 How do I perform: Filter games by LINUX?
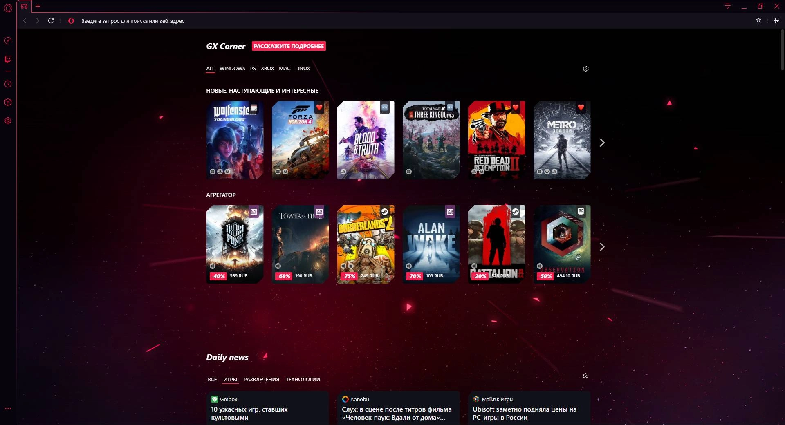(303, 69)
